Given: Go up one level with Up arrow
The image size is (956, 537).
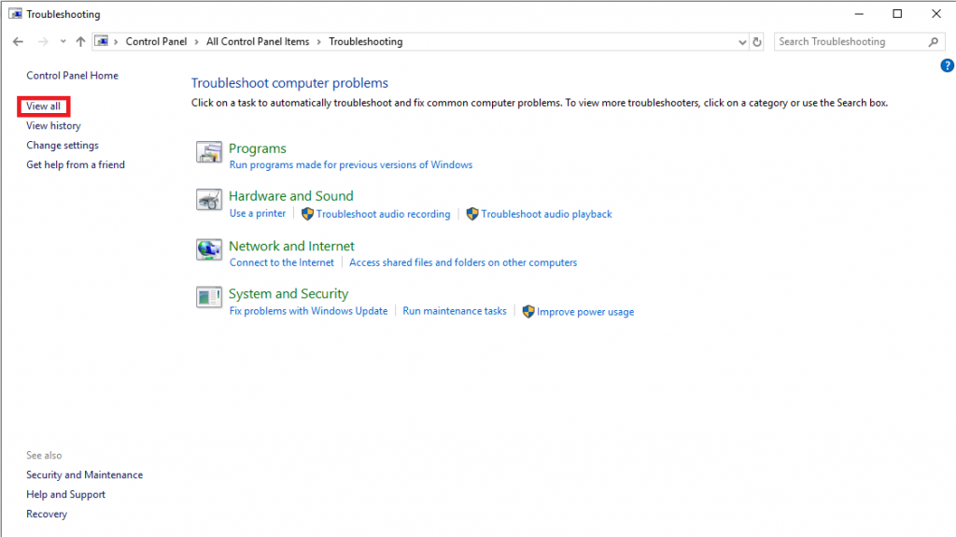Looking at the screenshot, I should coord(80,41).
